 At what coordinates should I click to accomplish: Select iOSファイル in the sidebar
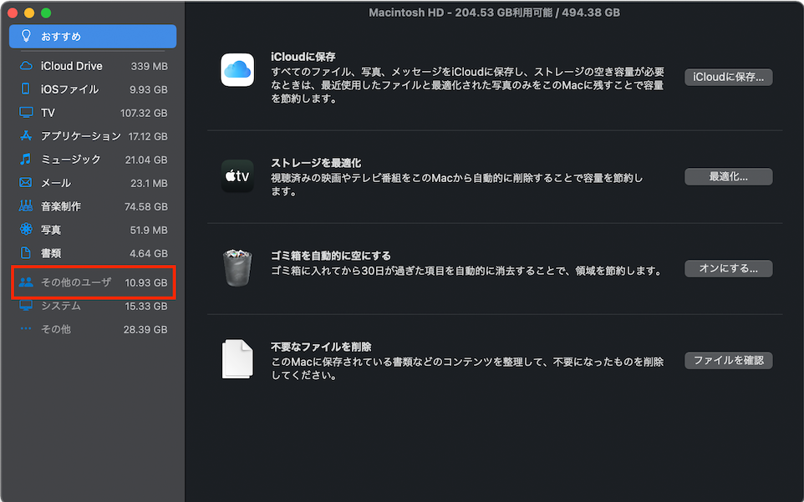coord(93,89)
